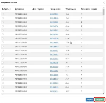Tick the checkbox for order 3047359157
Viewport: 106px width, 103px height.
click(x=3, y=79)
